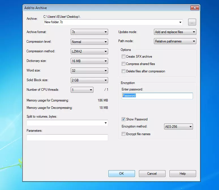219x190 pixels.
Task: Expand the Path mode dropdown
Action: tap(175, 41)
